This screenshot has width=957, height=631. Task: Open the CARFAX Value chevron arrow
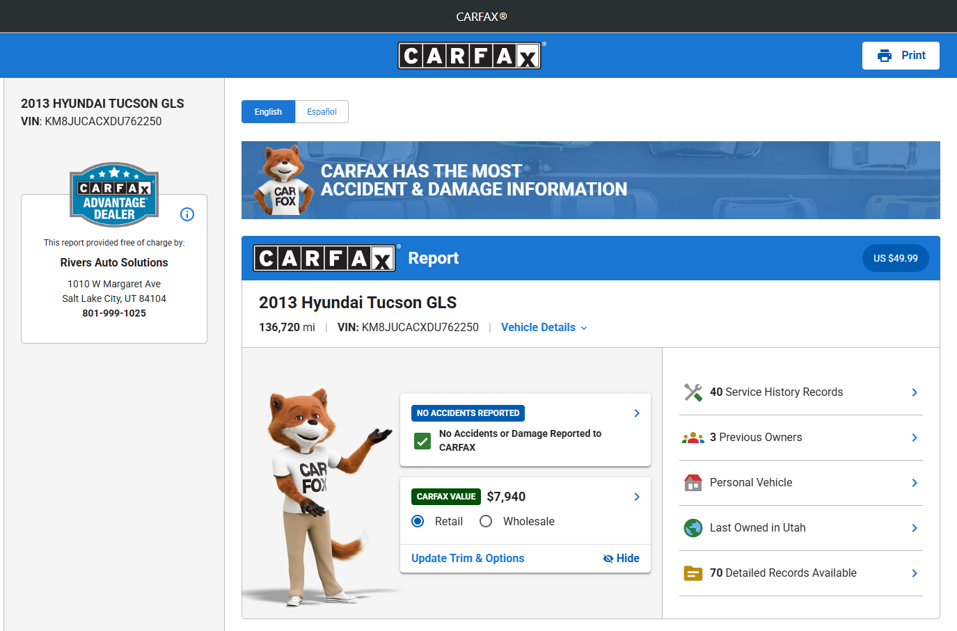(637, 497)
